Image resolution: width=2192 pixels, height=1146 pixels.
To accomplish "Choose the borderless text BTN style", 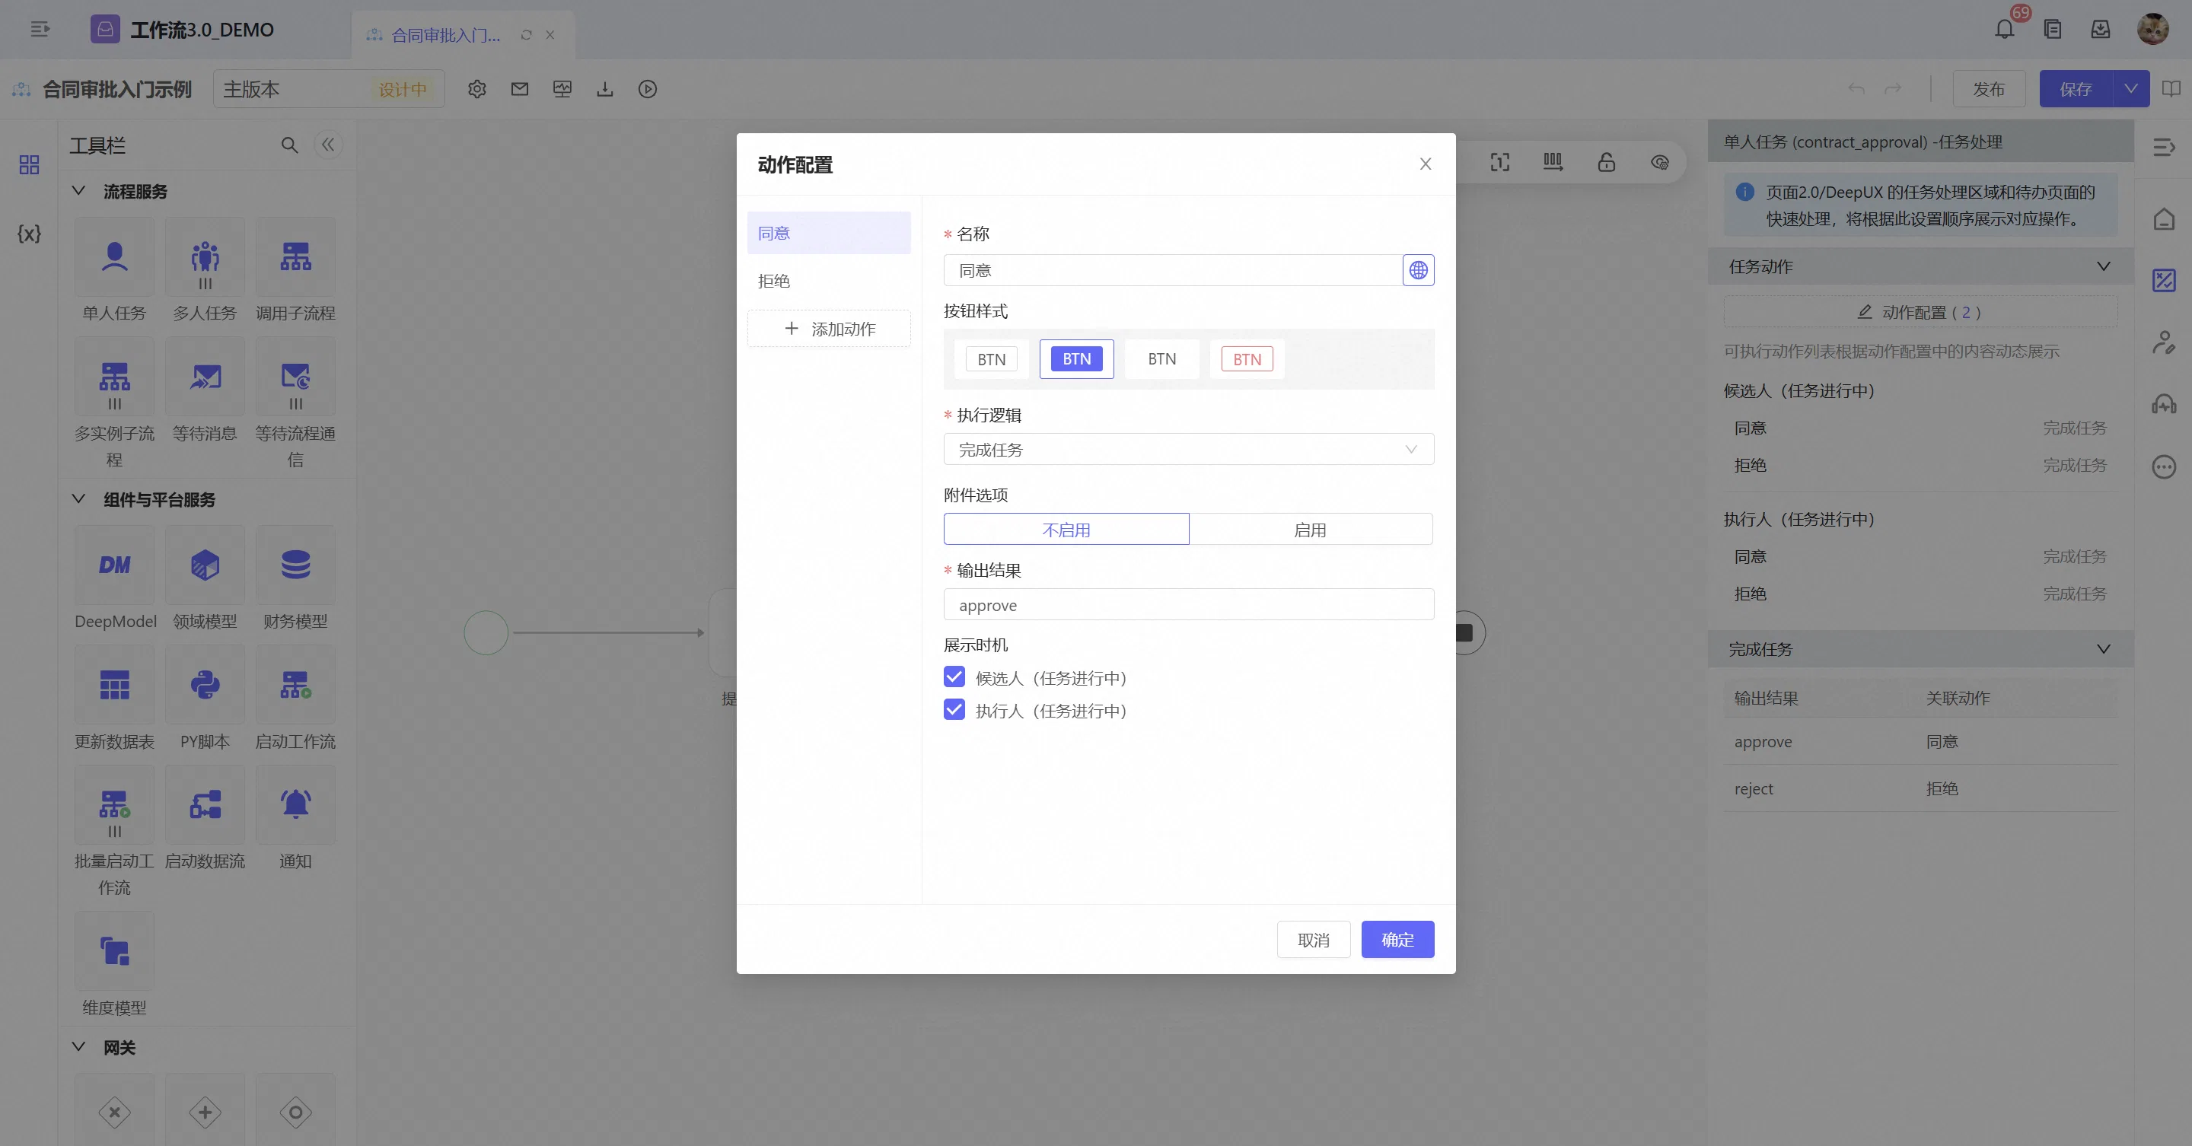I will [x=1161, y=359].
